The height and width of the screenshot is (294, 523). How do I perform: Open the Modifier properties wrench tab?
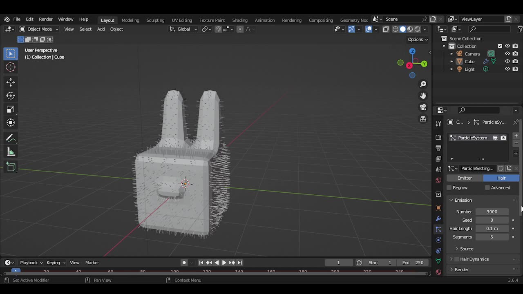click(x=438, y=218)
